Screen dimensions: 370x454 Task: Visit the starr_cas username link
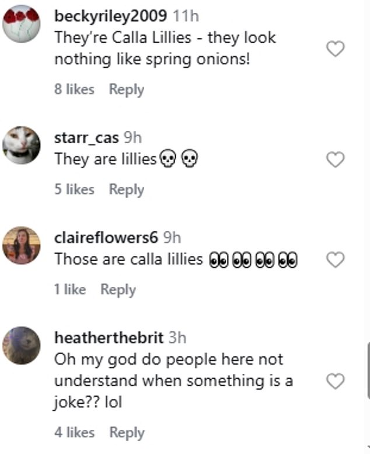pos(86,138)
